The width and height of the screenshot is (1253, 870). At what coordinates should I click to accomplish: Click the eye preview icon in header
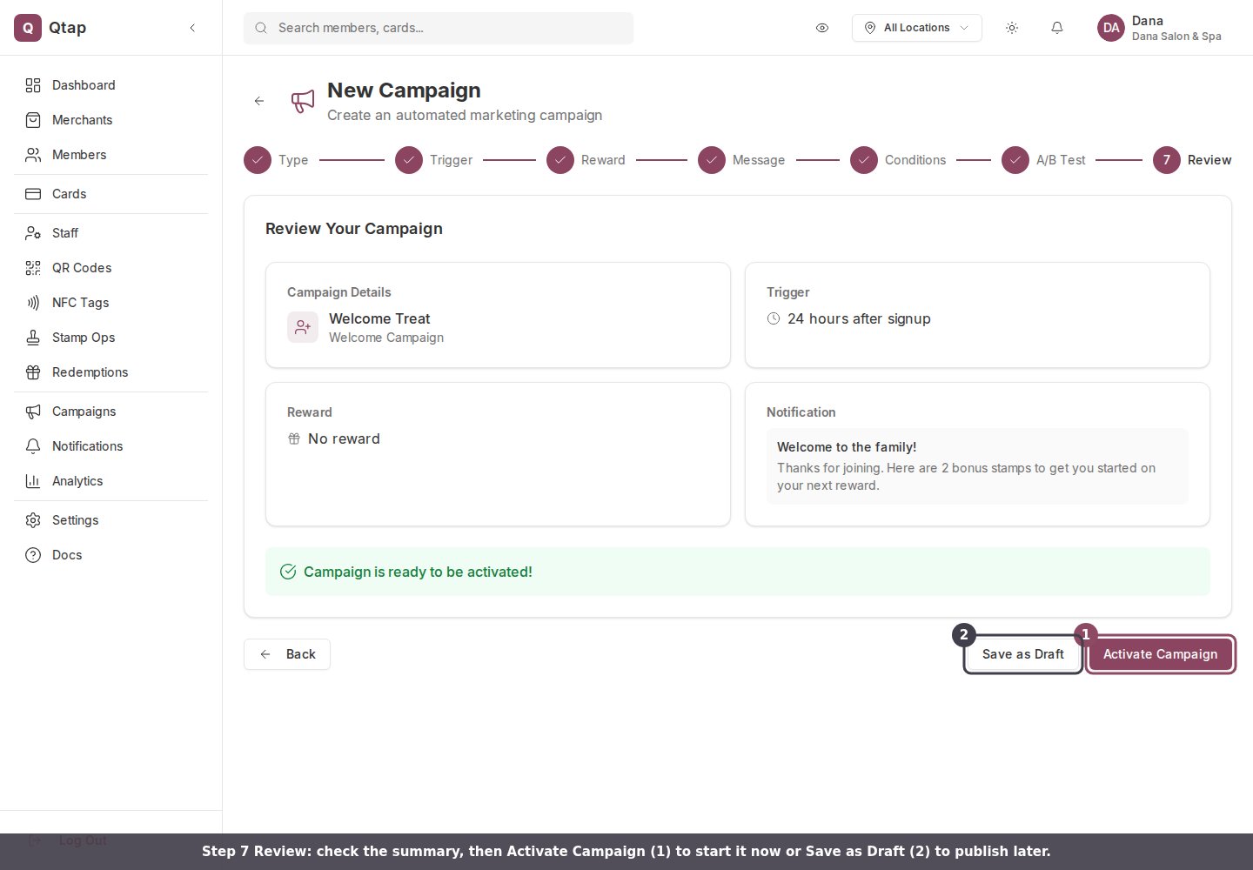click(822, 28)
